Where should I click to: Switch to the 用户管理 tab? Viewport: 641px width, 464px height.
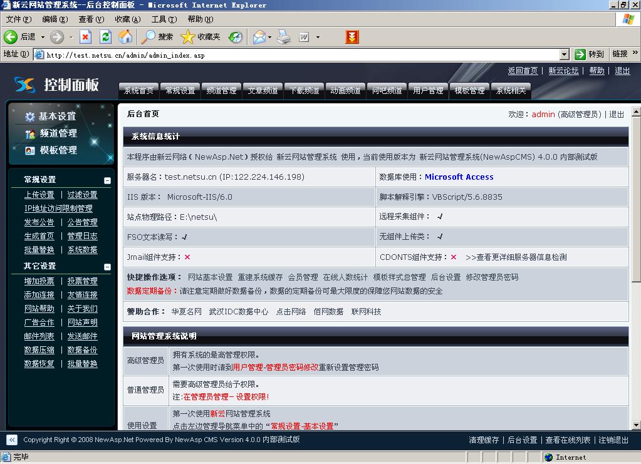pyautogui.click(x=428, y=90)
